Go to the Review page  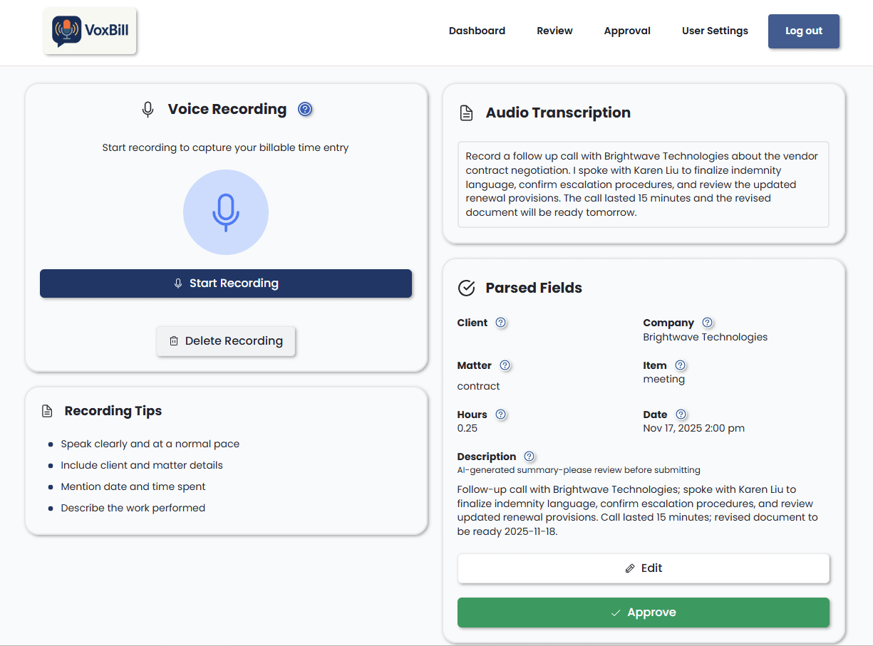click(554, 31)
